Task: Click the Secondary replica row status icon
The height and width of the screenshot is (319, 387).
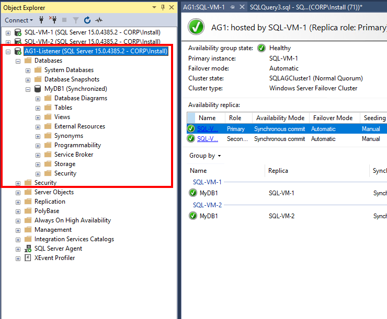Action: [x=191, y=139]
